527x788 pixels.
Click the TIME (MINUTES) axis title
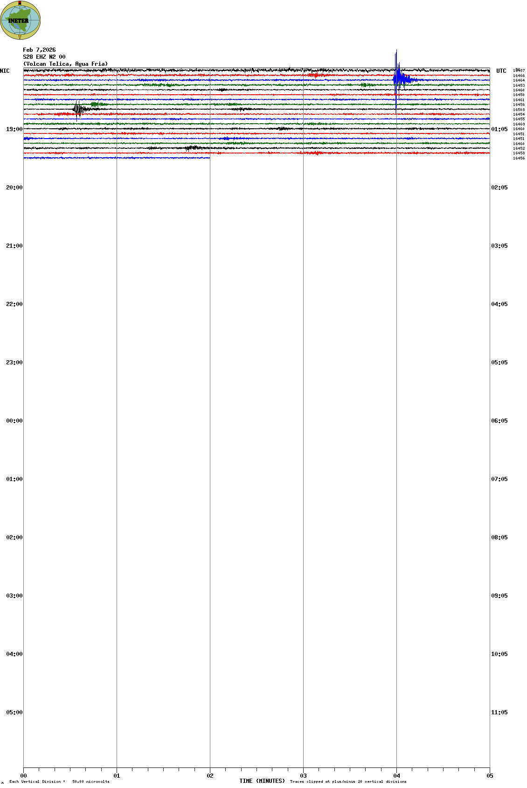(262, 781)
